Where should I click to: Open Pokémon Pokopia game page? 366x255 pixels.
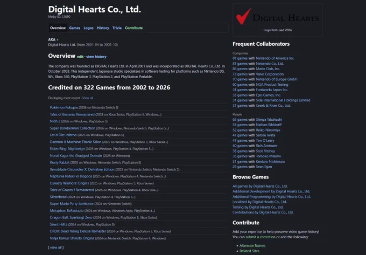tap(64, 107)
